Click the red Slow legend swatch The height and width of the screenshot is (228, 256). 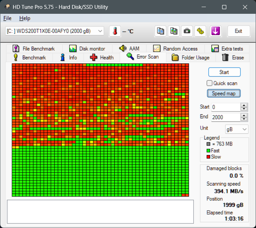[x=208, y=157]
